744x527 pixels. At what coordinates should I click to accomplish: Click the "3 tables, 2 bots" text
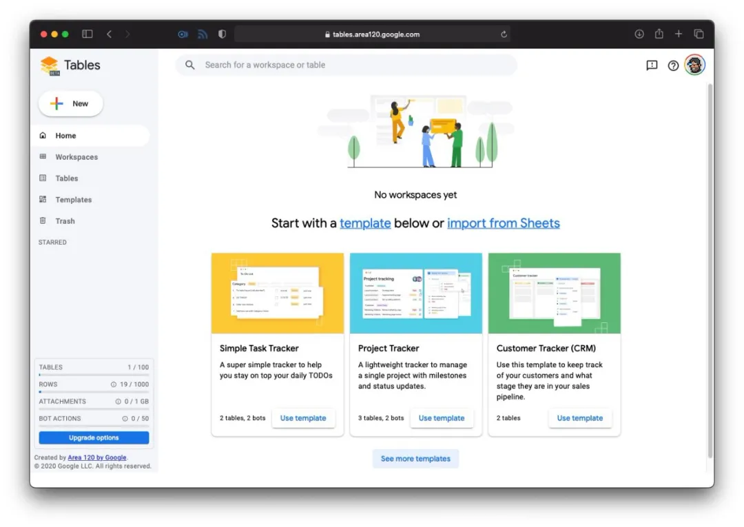click(x=381, y=418)
